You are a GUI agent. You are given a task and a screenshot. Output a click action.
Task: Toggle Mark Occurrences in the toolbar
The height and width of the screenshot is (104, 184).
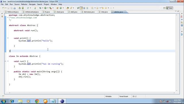[81, 8]
